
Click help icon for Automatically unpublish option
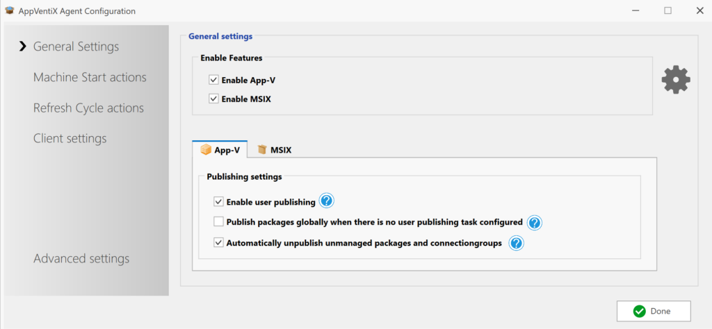(516, 244)
